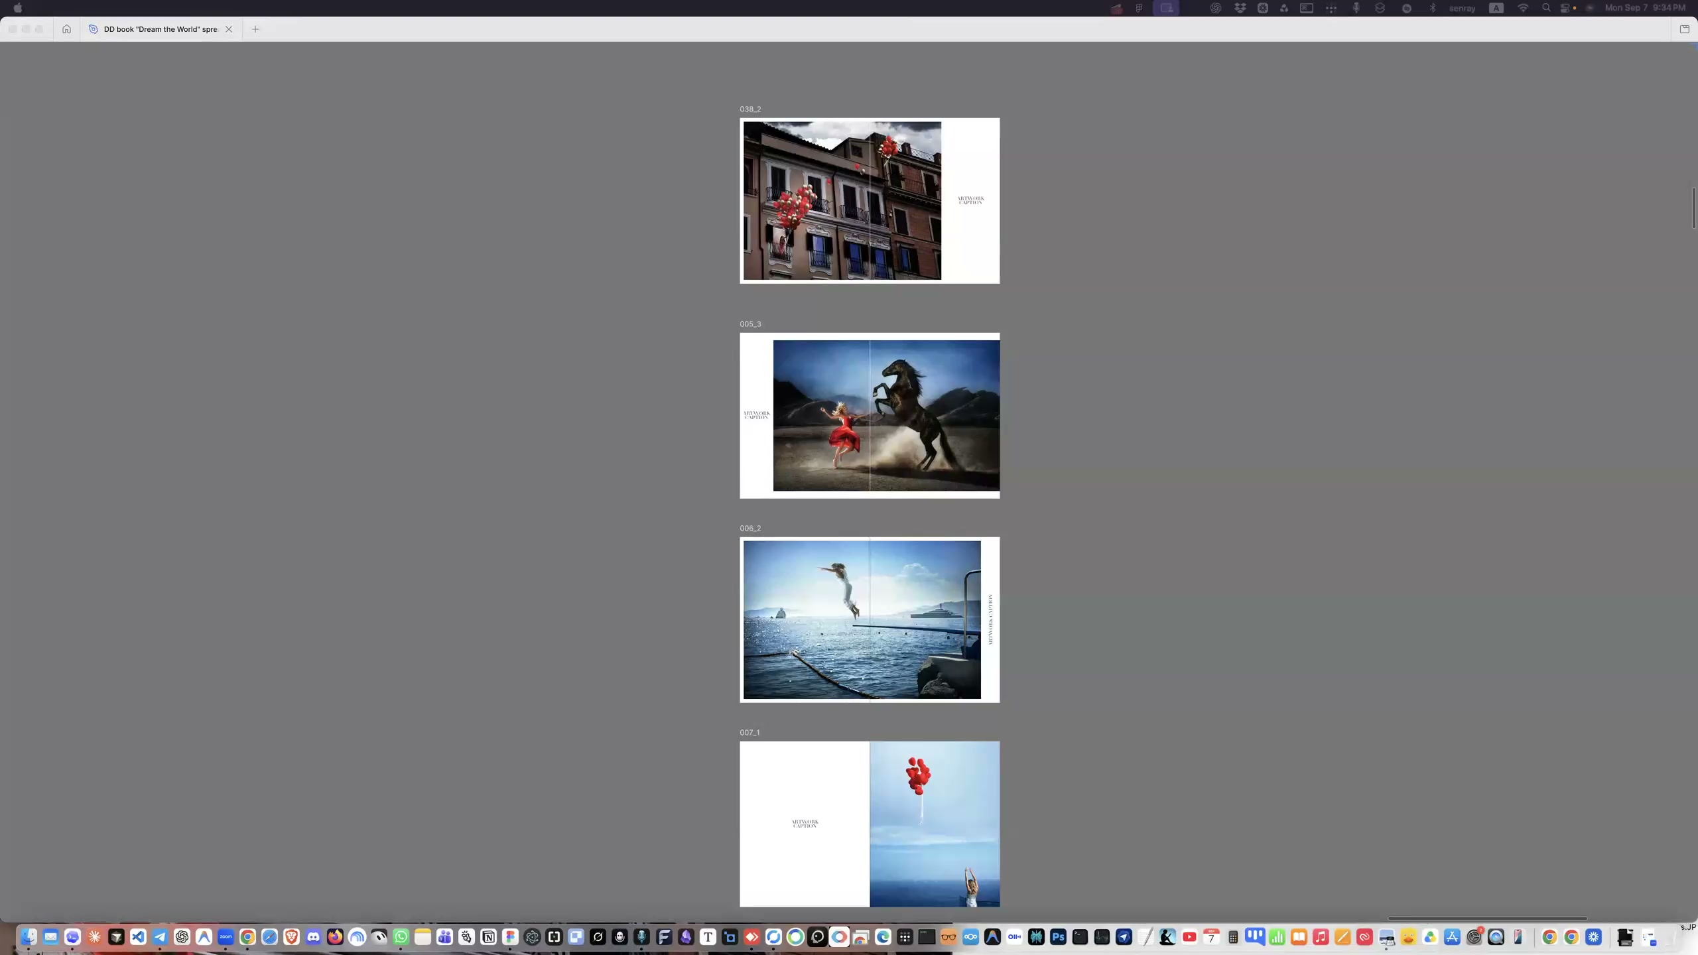The image size is (1698, 955).
Task: Open ChatGPT menu bar icon
Action: coord(1215,8)
